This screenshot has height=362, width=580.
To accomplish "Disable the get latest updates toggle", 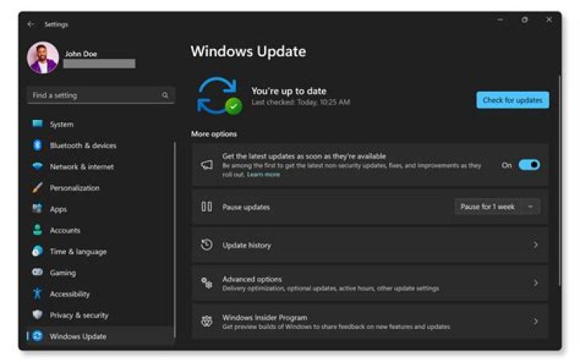I will tap(528, 165).
